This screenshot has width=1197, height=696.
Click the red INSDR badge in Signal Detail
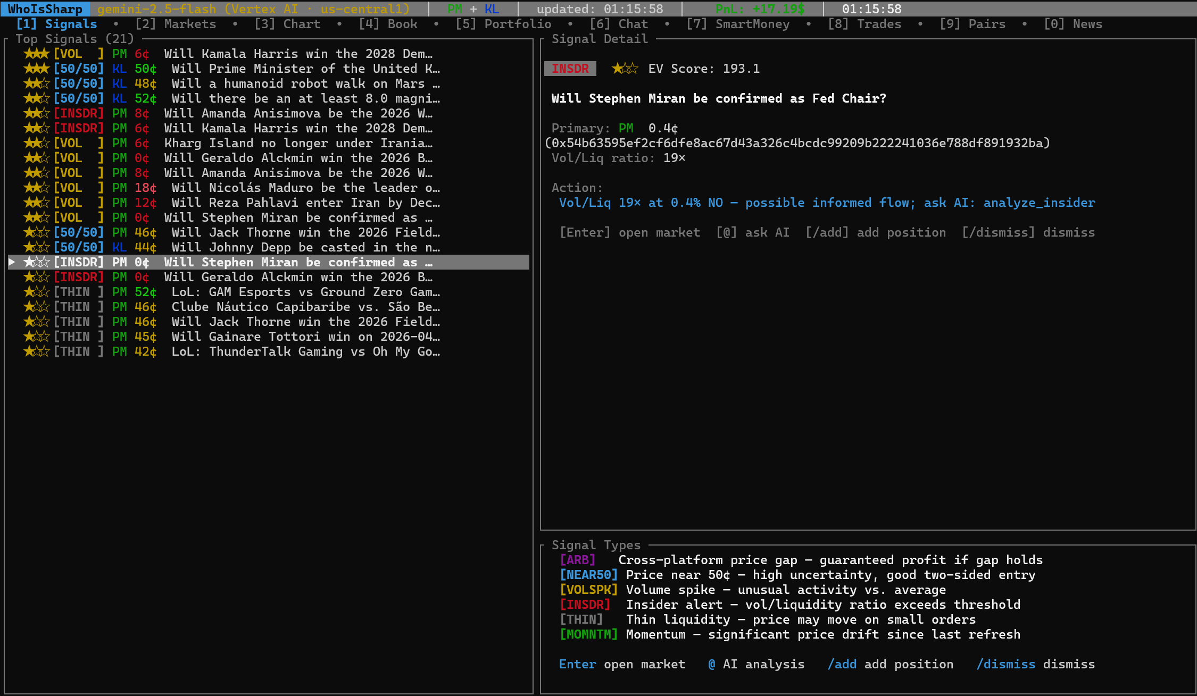pyautogui.click(x=570, y=69)
